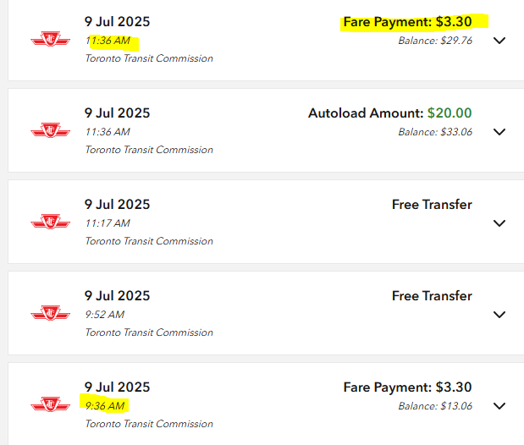The width and height of the screenshot is (524, 445).
Task: Click the Free Transfer label at 11:17 AM
Action: 432,205
